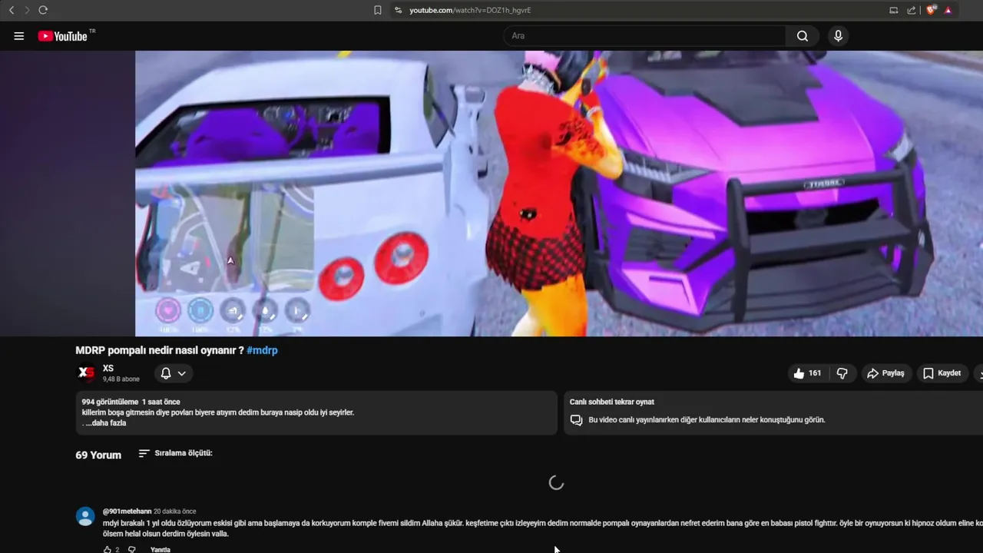This screenshot has width=983, height=553.
Task: Open site settings icon beside the URL
Action: pos(398,10)
